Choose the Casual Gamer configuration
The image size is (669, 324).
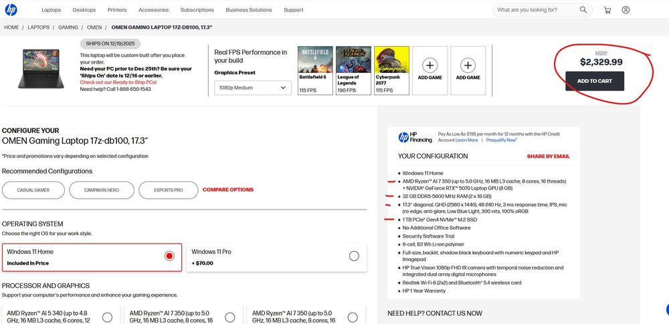[33, 190]
